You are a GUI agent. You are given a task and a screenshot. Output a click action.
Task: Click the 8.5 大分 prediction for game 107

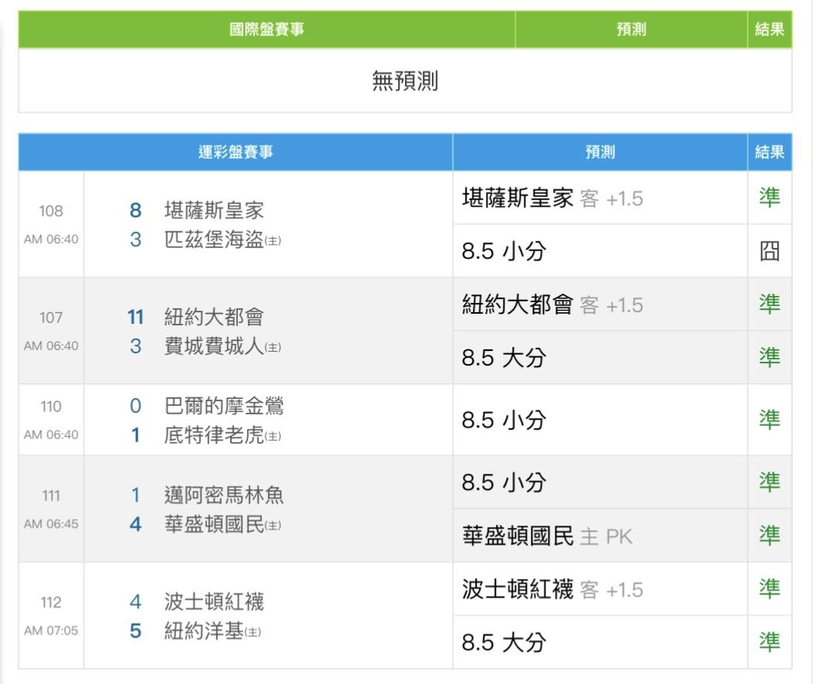point(504,358)
